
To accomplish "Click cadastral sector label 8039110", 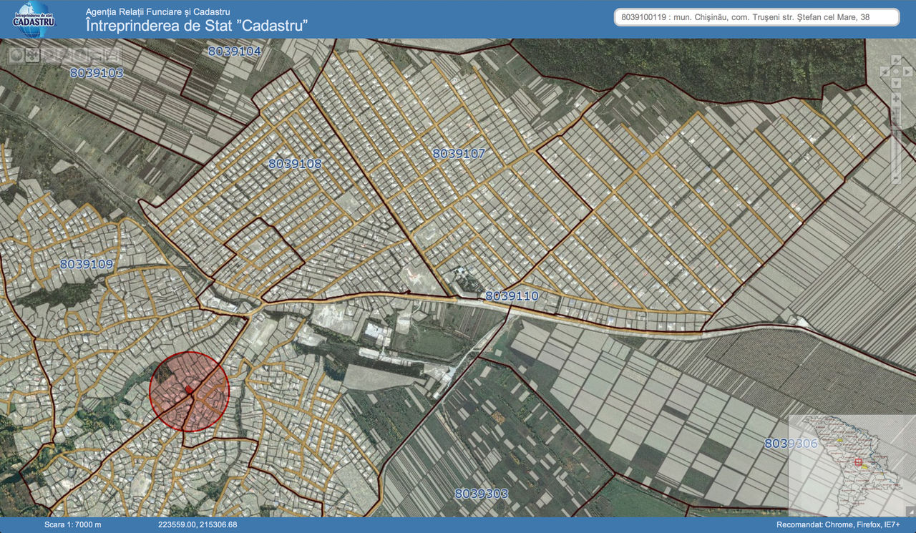I will [512, 295].
